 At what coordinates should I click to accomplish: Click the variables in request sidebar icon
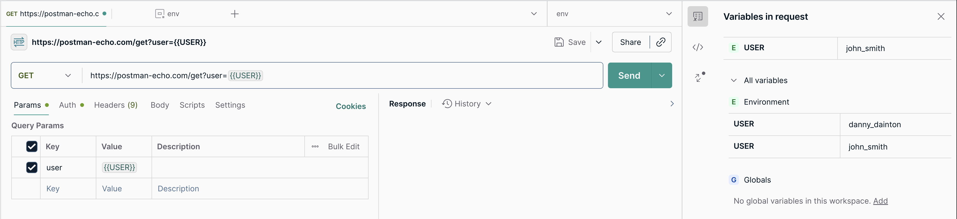(x=698, y=16)
